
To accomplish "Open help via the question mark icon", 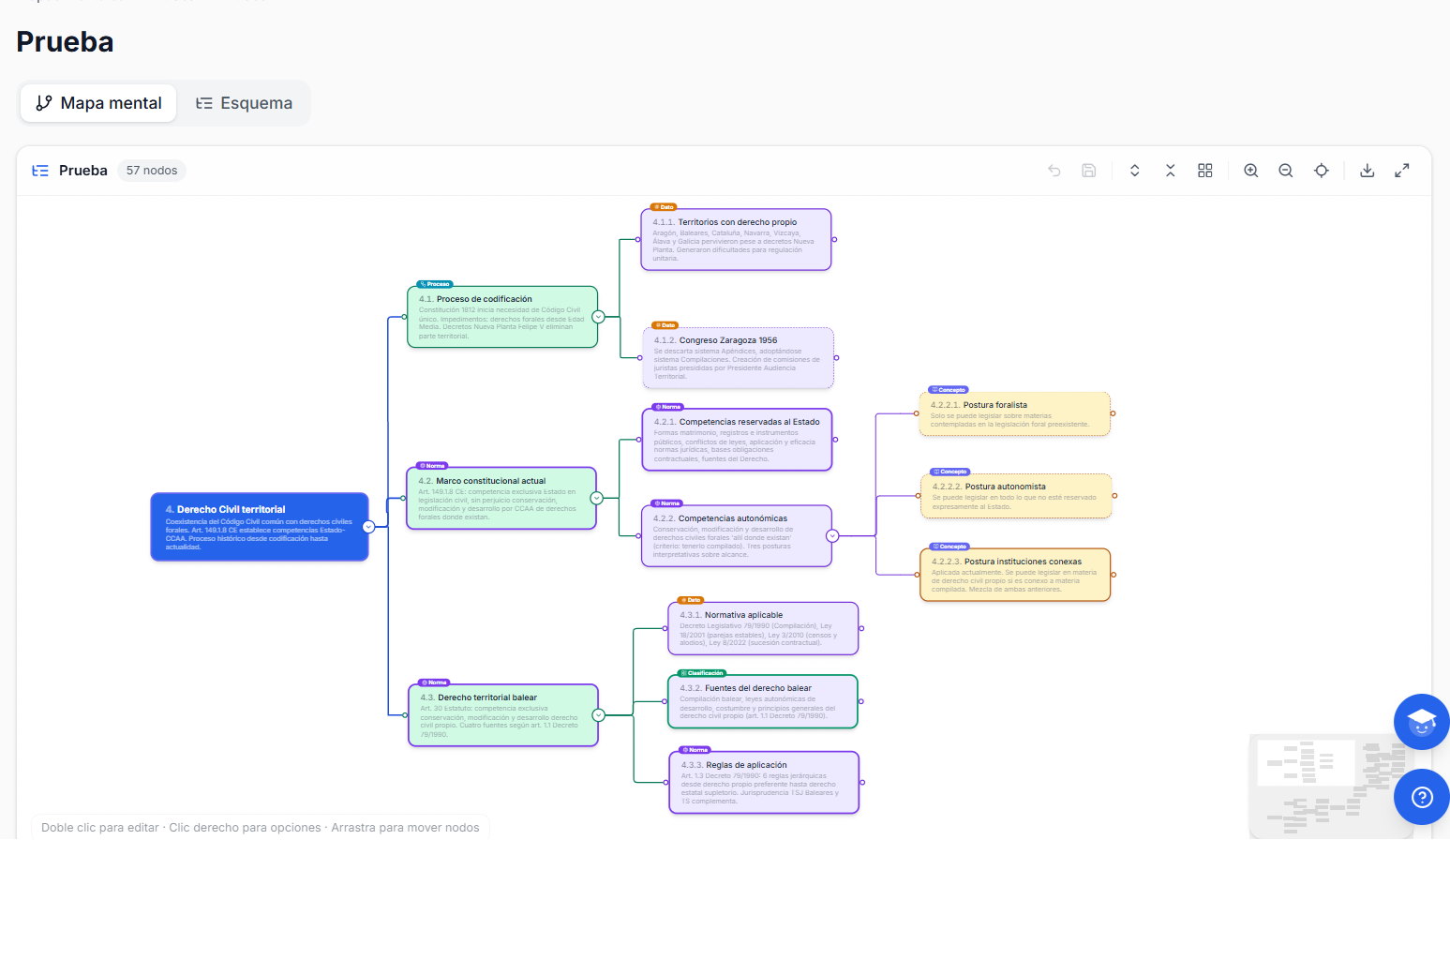I will pyautogui.click(x=1422, y=797).
